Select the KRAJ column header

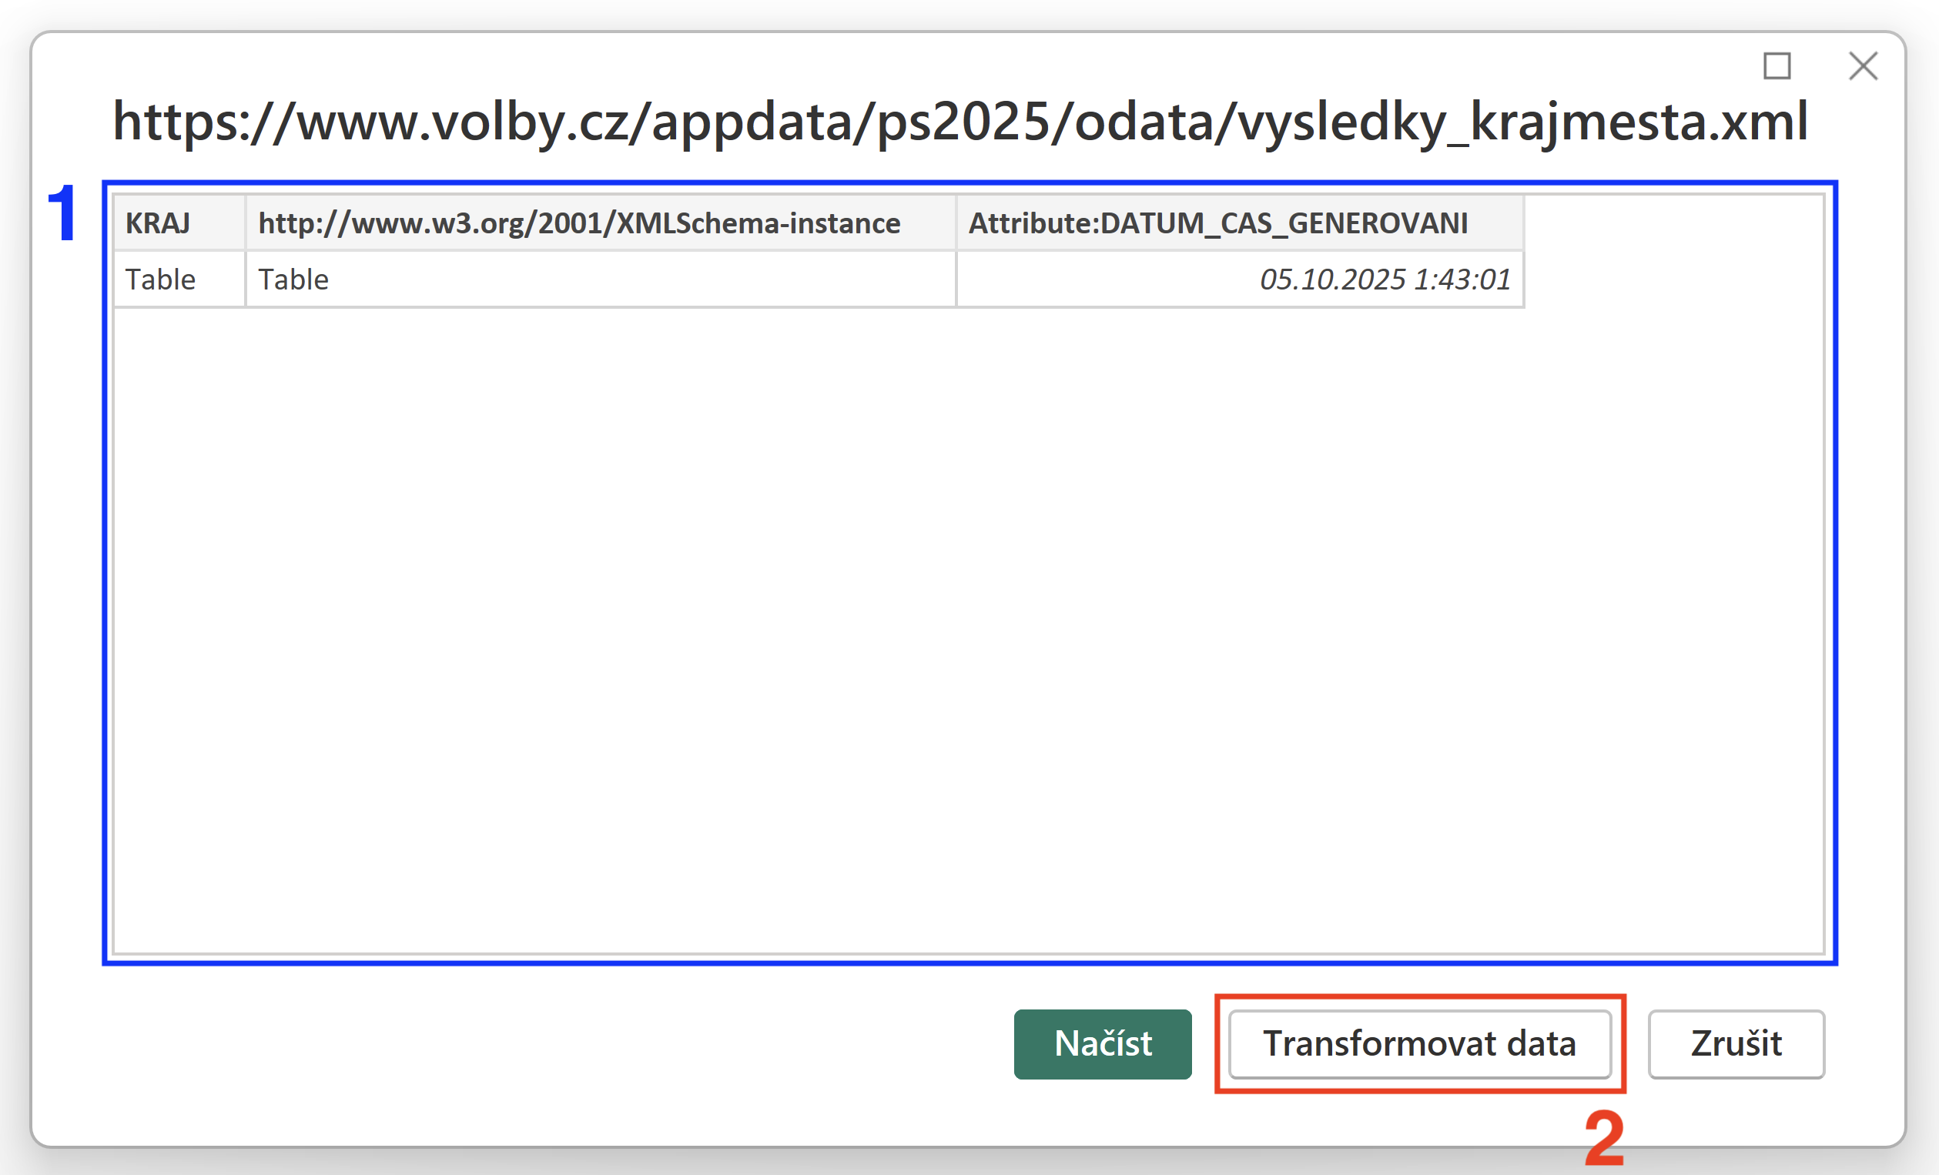click(179, 223)
